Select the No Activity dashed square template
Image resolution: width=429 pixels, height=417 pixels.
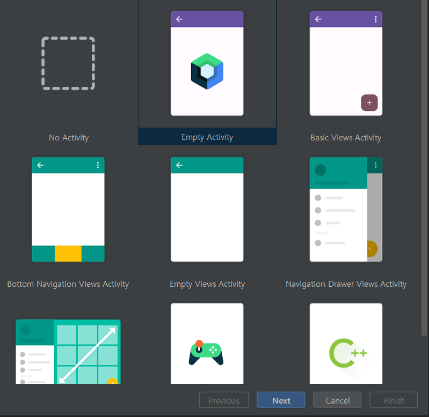coord(68,63)
